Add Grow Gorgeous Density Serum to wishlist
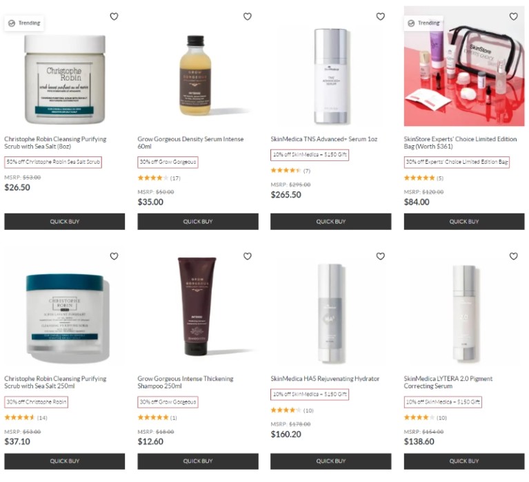529x482 pixels. pos(248,16)
